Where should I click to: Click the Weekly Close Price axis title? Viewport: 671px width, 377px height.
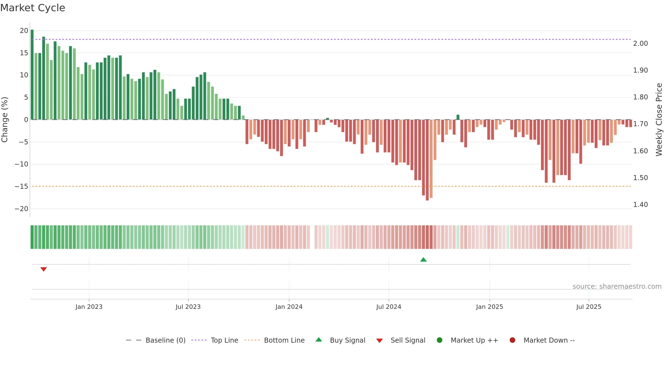(x=659, y=120)
